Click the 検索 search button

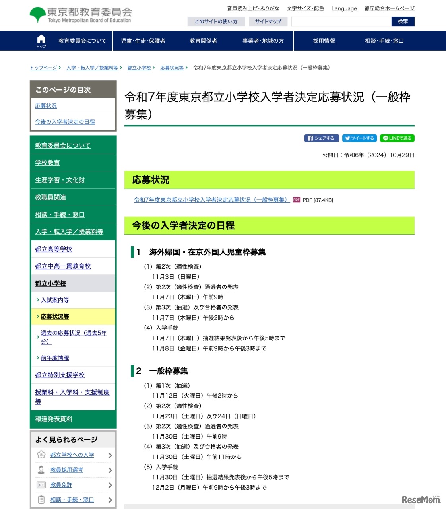403,22
